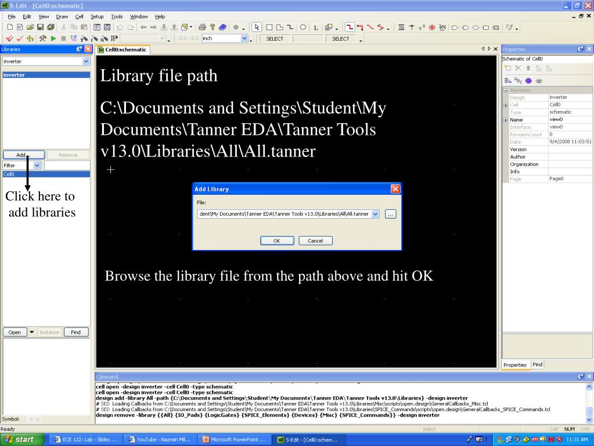Select the L text label tool
Image resolution: width=594 pixels, height=446 pixels.
[316, 27]
